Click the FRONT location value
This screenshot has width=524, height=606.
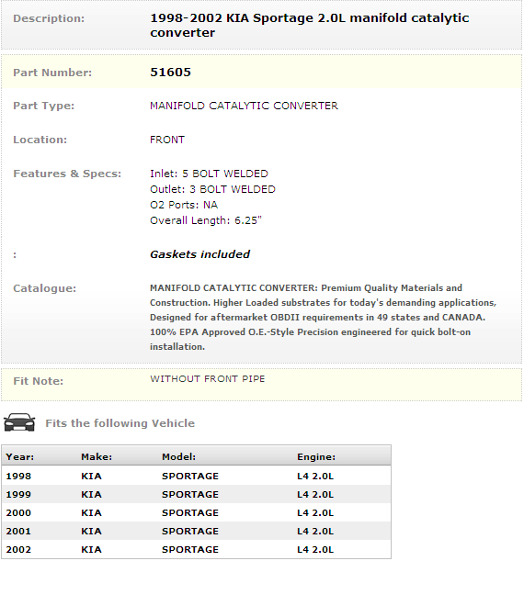[x=167, y=140]
